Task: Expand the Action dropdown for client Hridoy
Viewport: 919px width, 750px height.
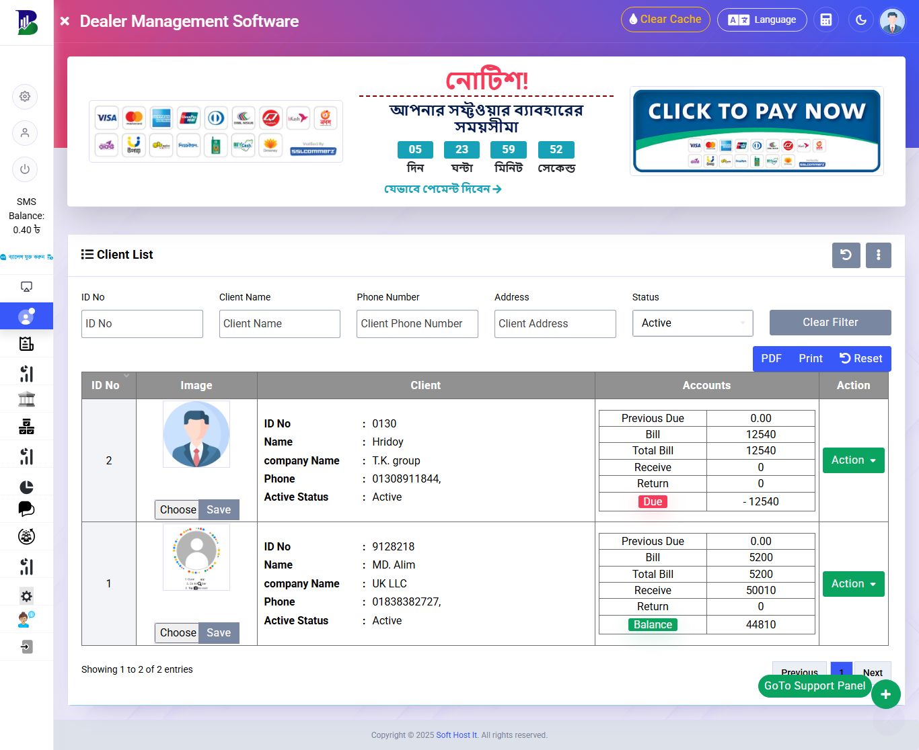Action: [853, 460]
